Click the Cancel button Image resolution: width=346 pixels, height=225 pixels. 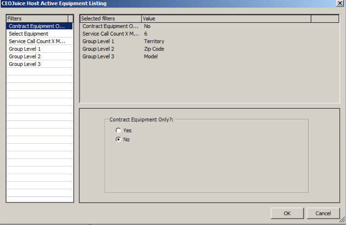[323, 213]
